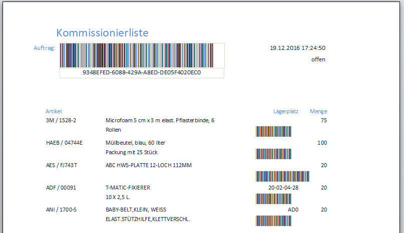Image resolution: width=404 pixels, height=233 pixels.
Task: Select barcode in HAEB / 04744E row
Action: pos(273,154)
